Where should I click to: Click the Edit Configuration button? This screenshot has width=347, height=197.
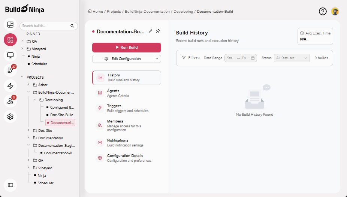pos(123,59)
